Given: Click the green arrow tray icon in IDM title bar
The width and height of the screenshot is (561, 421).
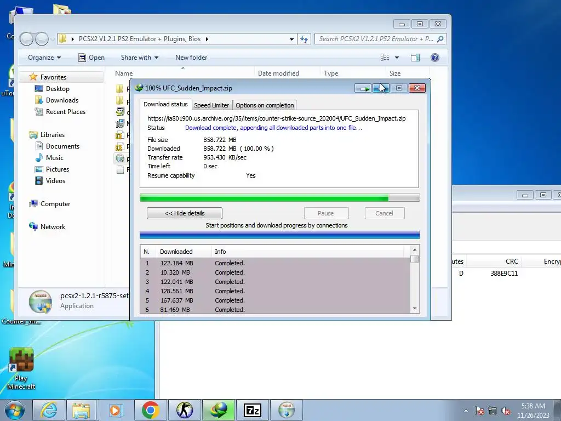Looking at the screenshot, I should 363,88.
